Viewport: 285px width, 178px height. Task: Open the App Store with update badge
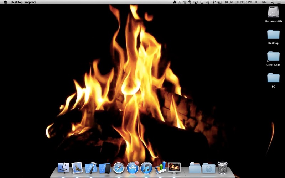[x=133, y=168]
